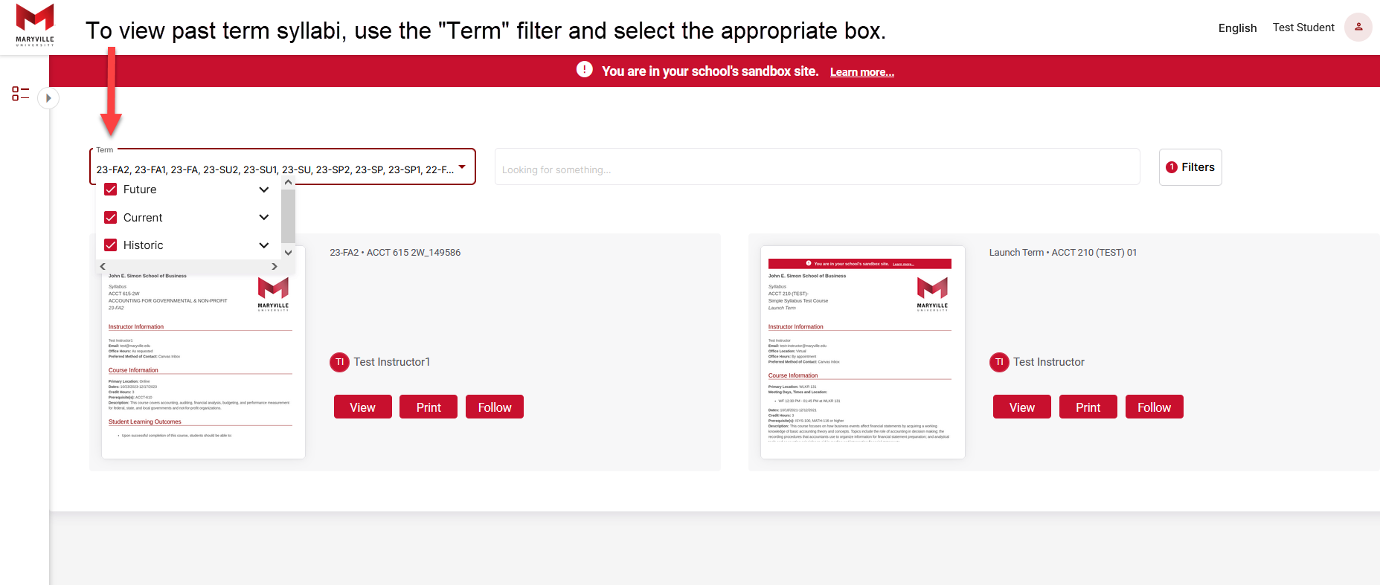Image resolution: width=1380 pixels, height=585 pixels.
Task: Uncheck the Future term checkbox
Action: (111, 190)
